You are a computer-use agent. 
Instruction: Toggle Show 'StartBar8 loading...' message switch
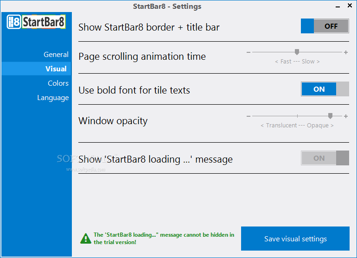point(325,158)
